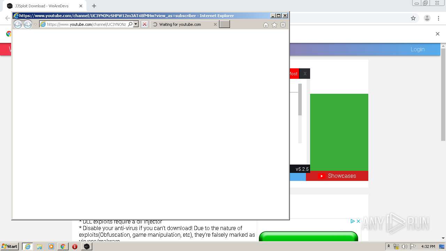The image size is (446, 251).
Task: Open the AdChoices info icon
Action: [x=353, y=221]
